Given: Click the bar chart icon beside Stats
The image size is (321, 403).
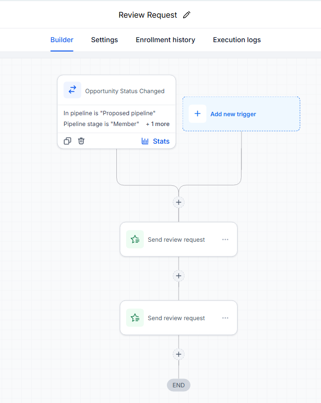Looking at the screenshot, I should click(145, 141).
